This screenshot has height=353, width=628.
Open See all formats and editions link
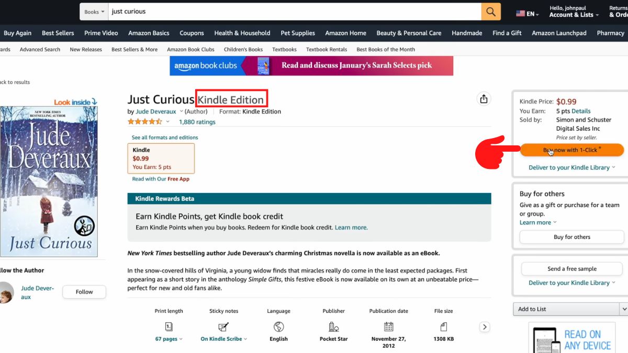pyautogui.click(x=165, y=138)
